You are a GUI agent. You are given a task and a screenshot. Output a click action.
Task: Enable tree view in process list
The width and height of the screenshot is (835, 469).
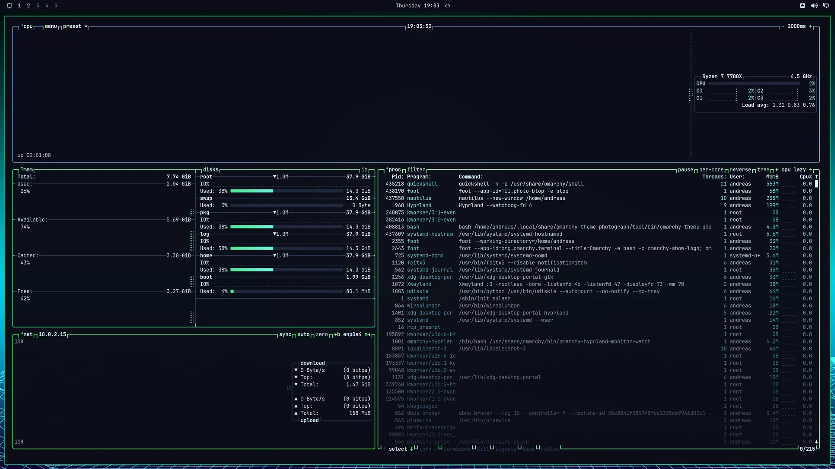pyautogui.click(x=763, y=170)
